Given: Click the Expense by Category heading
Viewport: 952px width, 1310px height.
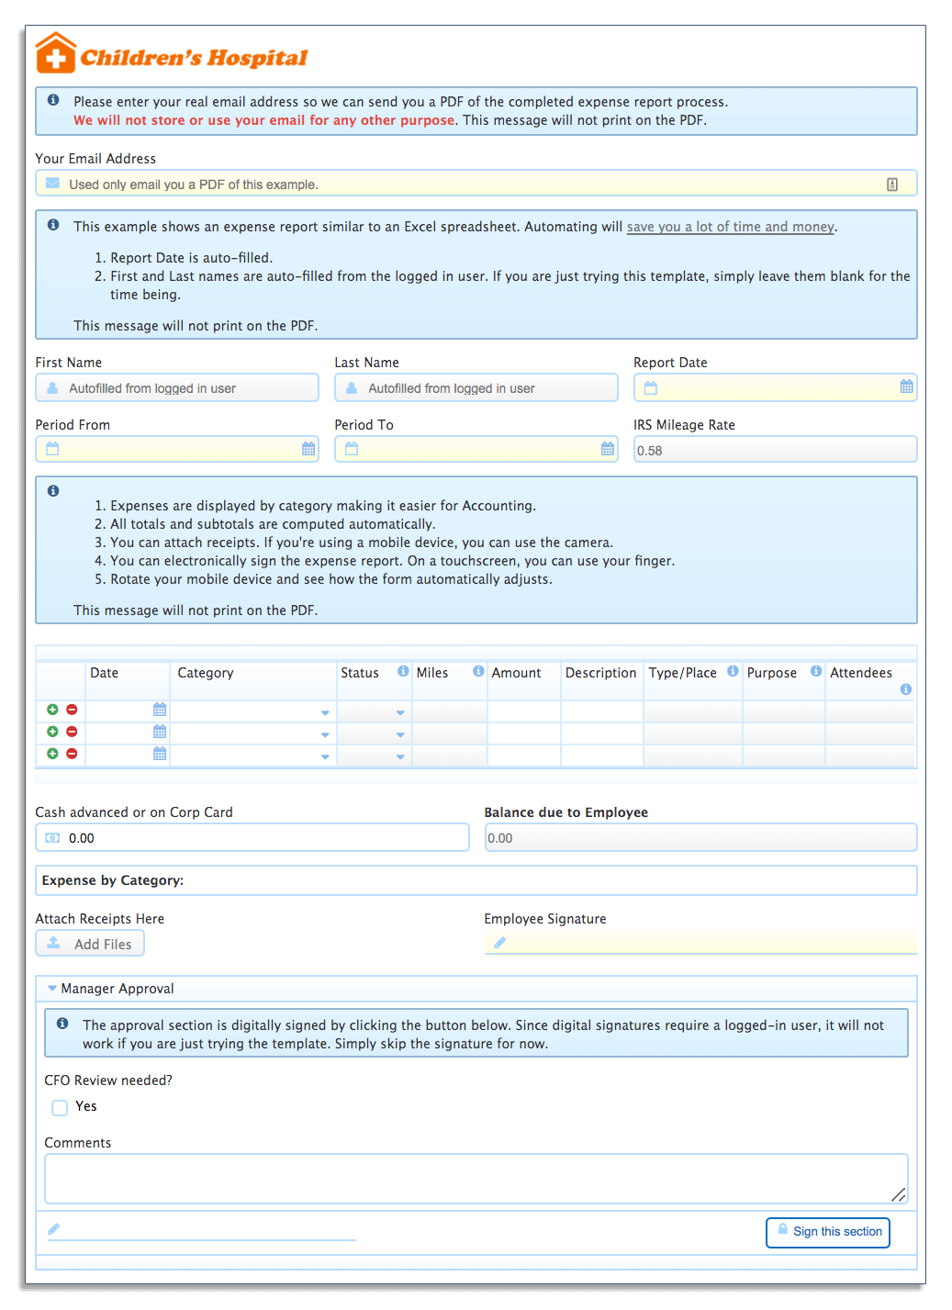Looking at the screenshot, I should 113,880.
